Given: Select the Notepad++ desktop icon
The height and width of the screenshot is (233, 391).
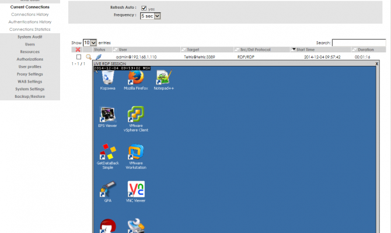Looking at the screenshot, I should (163, 80).
